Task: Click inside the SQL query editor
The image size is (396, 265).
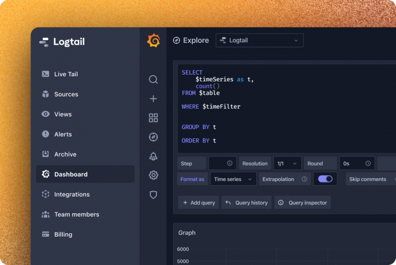Action: pyautogui.click(x=287, y=108)
